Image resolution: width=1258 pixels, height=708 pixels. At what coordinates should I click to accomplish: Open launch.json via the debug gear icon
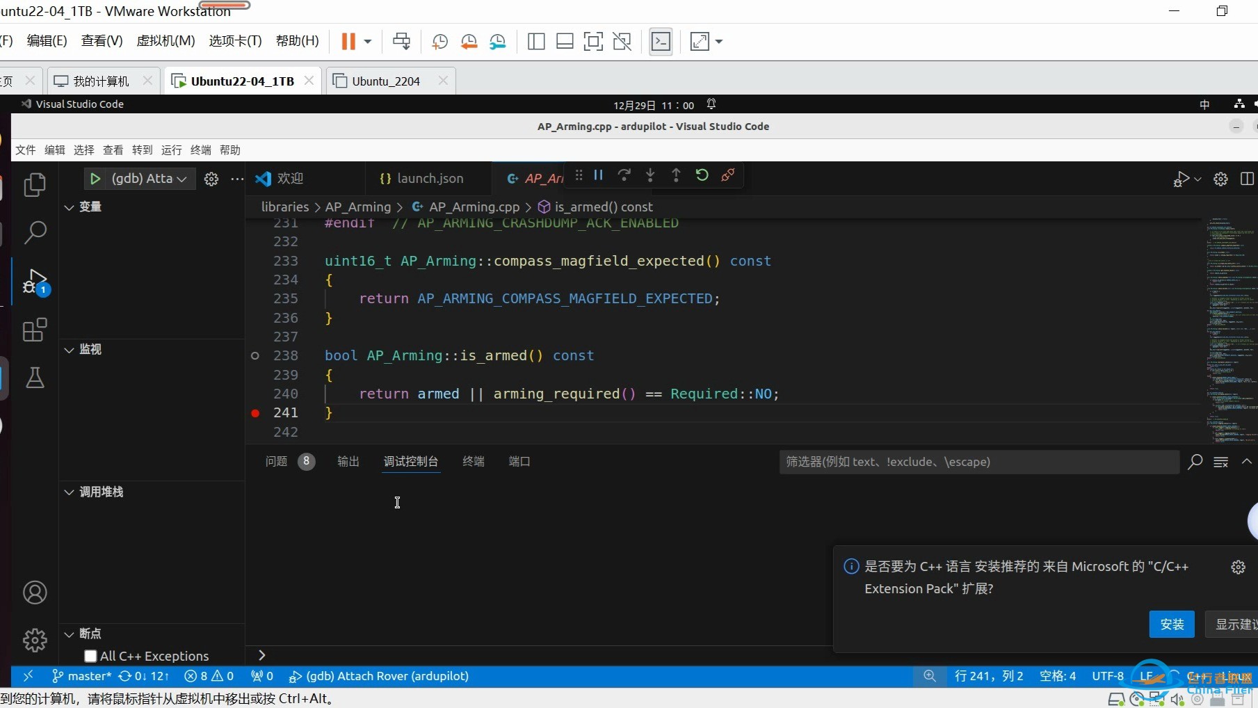coord(211,179)
